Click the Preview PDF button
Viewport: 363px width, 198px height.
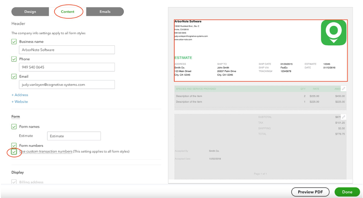[x=310, y=192]
